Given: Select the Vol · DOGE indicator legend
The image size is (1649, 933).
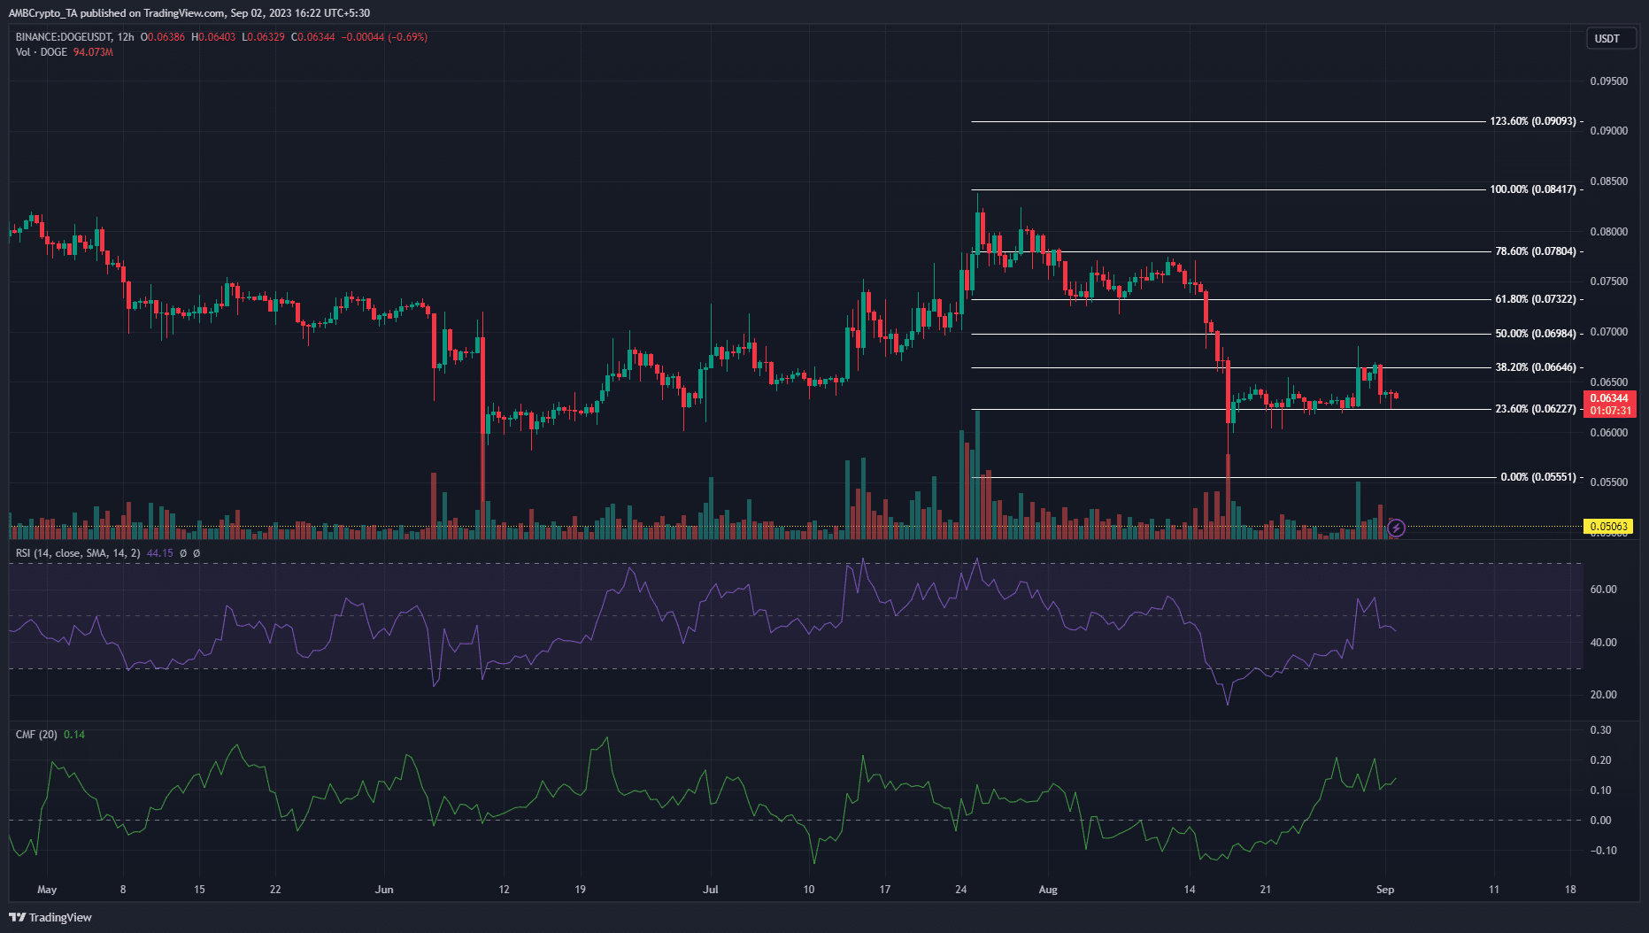Looking at the screenshot, I should coord(42,52).
